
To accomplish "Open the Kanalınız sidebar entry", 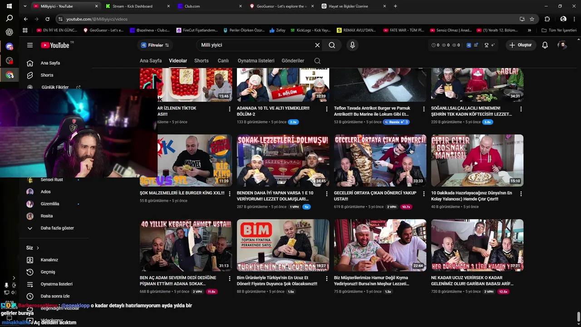I will (x=49, y=260).
